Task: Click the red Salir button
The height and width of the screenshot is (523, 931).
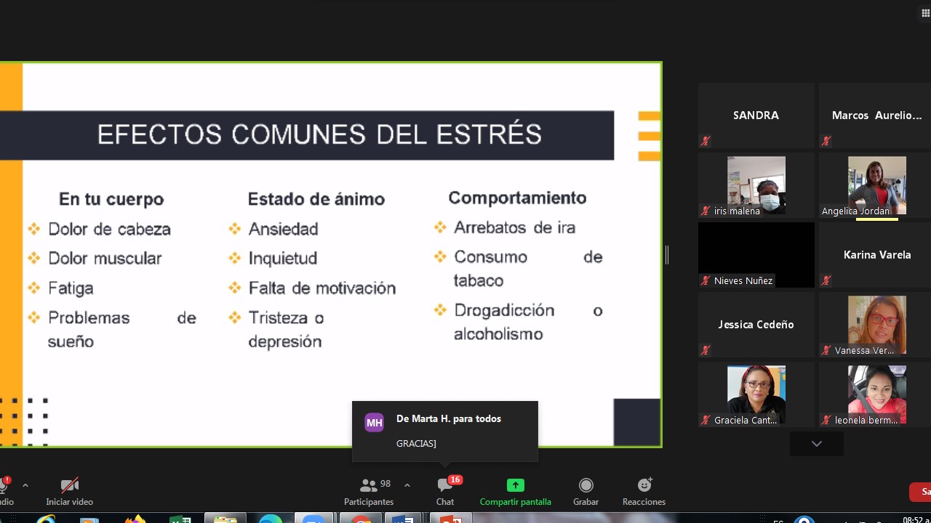Action: 921,492
